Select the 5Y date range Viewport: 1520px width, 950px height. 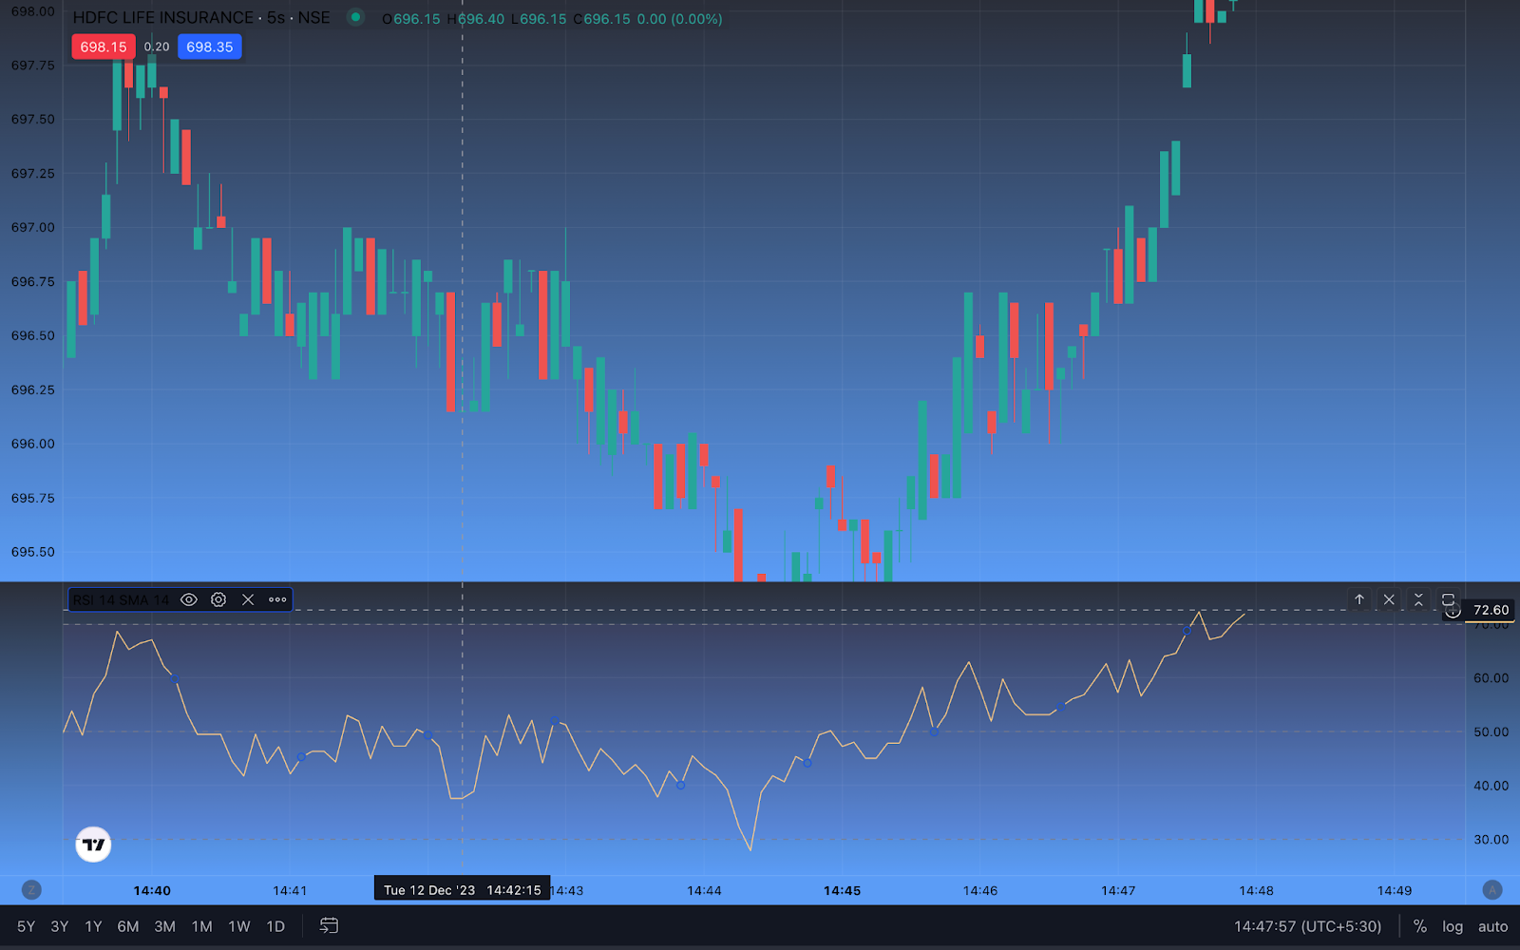tap(26, 926)
